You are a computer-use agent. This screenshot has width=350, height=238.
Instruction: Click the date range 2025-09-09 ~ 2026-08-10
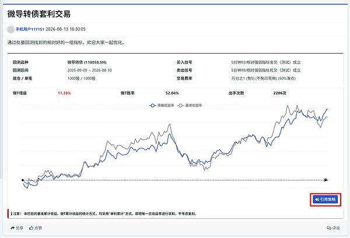(x=89, y=70)
